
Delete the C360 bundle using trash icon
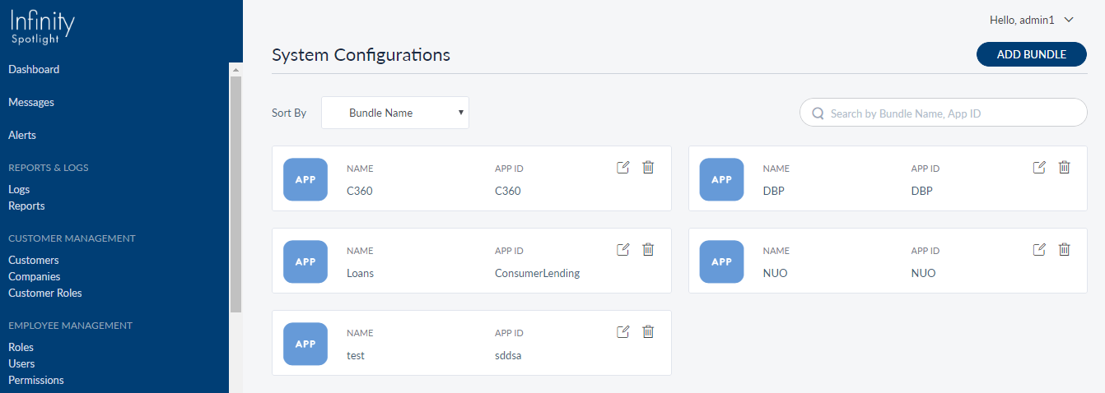coord(648,168)
